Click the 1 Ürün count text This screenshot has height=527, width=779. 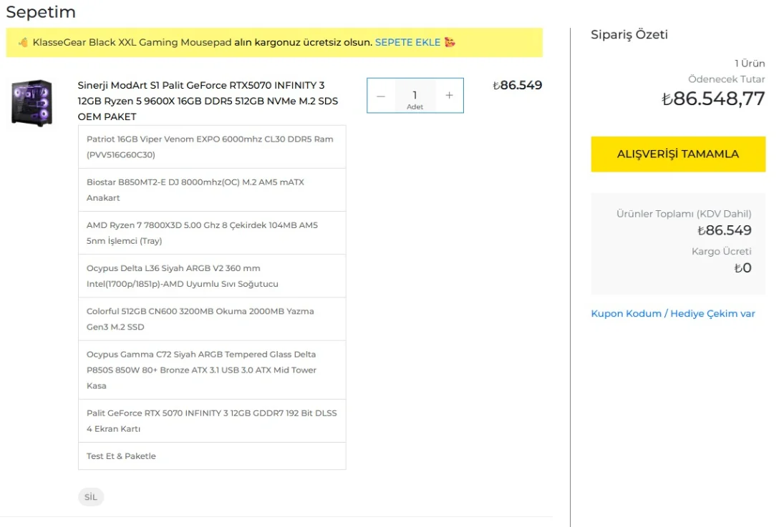[750, 64]
